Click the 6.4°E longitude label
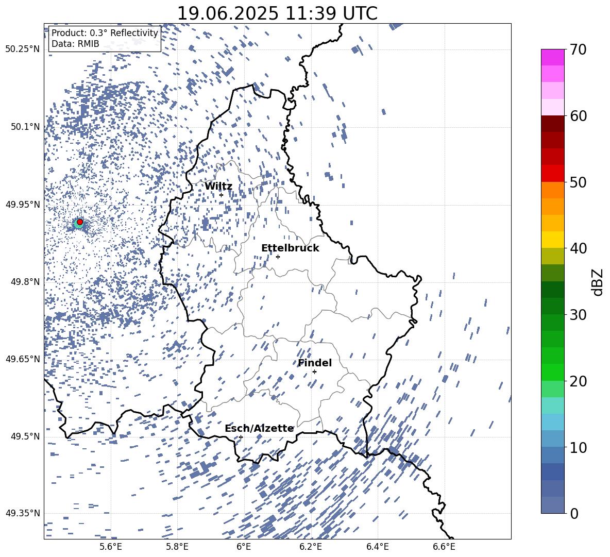The image size is (610, 557). pyautogui.click(x=377, y=547)
